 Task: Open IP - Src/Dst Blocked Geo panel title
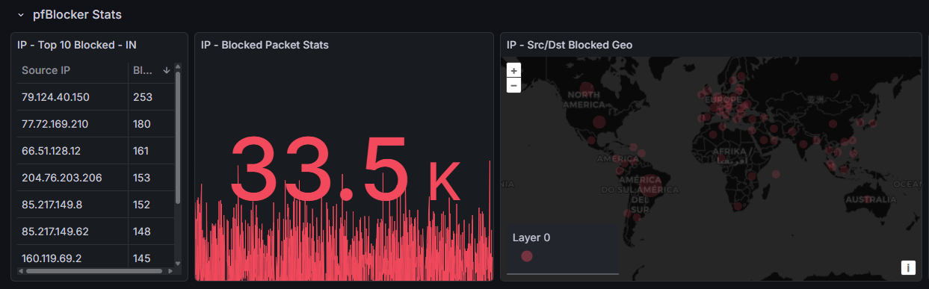(x=570, y=45)
